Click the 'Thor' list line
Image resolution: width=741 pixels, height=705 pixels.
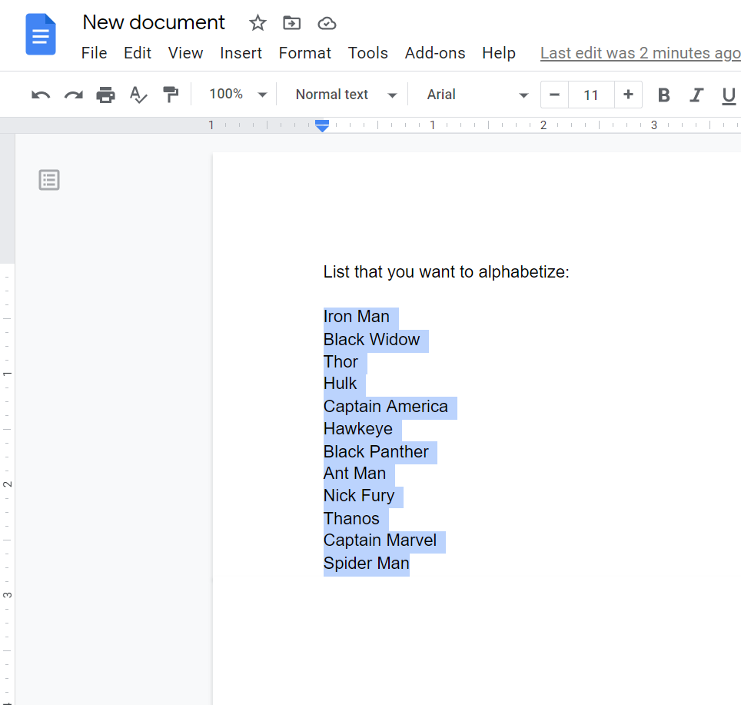(x=341, y=362)
